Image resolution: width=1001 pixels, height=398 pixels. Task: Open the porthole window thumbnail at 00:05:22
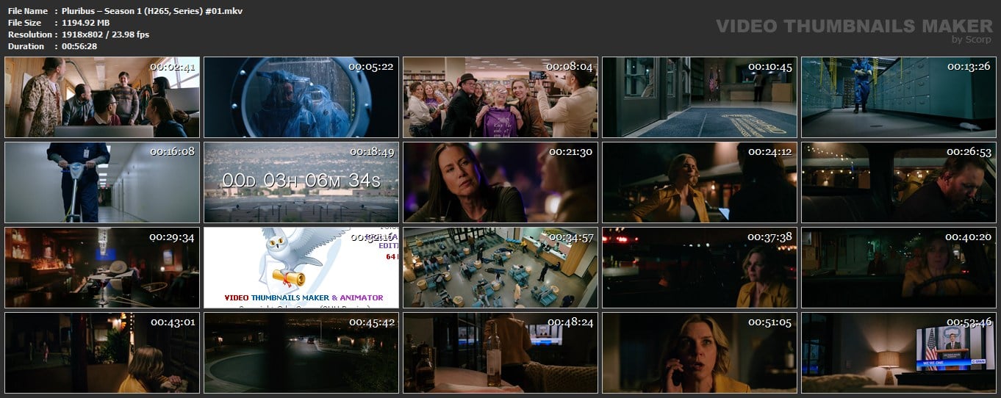tap(301, 98)
